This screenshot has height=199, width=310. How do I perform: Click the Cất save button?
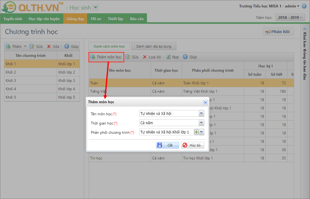coord(167,145)
